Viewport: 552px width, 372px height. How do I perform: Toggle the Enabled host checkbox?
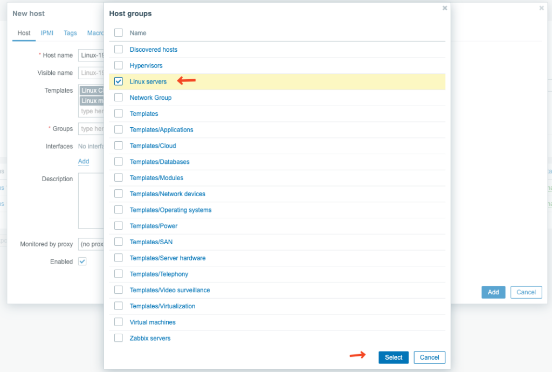[82, 261]
